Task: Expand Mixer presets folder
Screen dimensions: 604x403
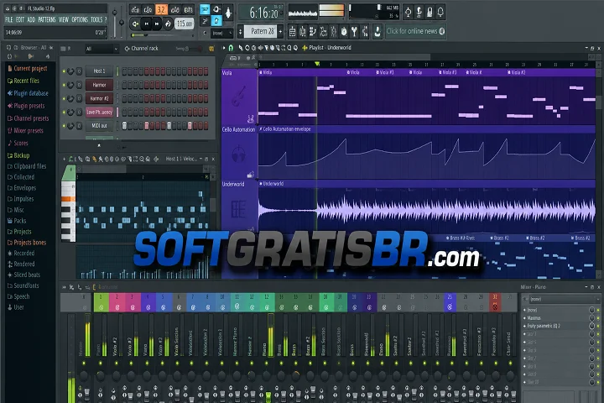Action: 25,131
